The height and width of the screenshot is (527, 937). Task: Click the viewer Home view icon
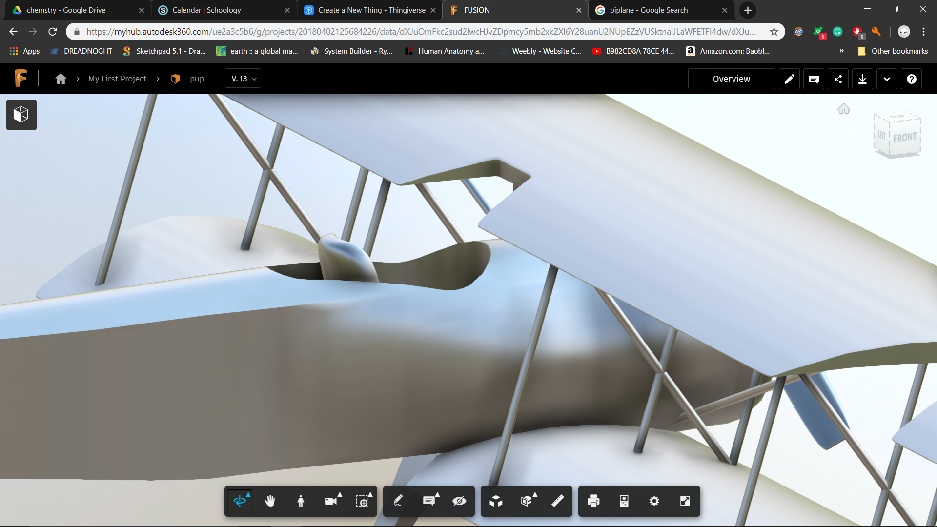point(844,109)
